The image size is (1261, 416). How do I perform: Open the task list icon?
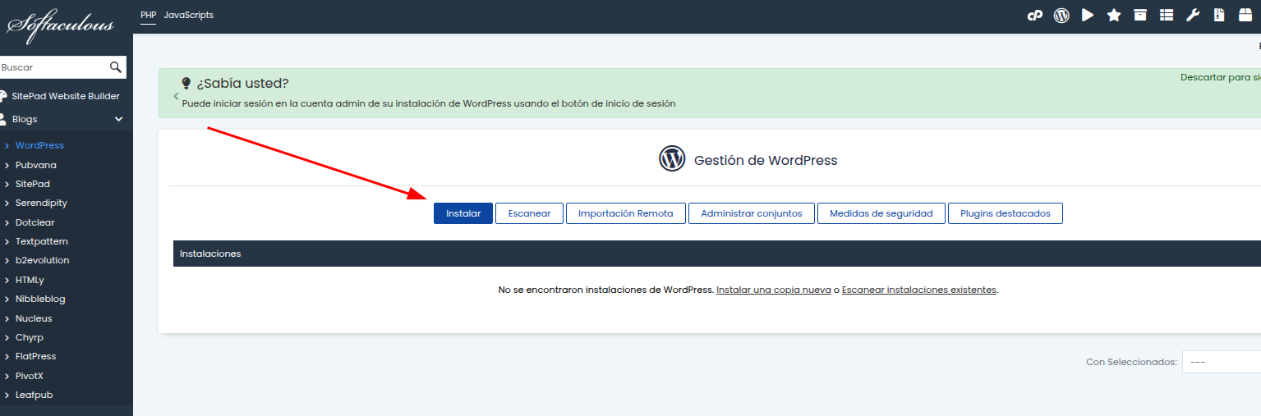pyautogui.click(x=1167, y=15)
